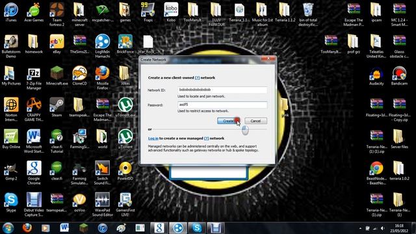Select the Audacity desktop icon

click(x=376, y=76)
